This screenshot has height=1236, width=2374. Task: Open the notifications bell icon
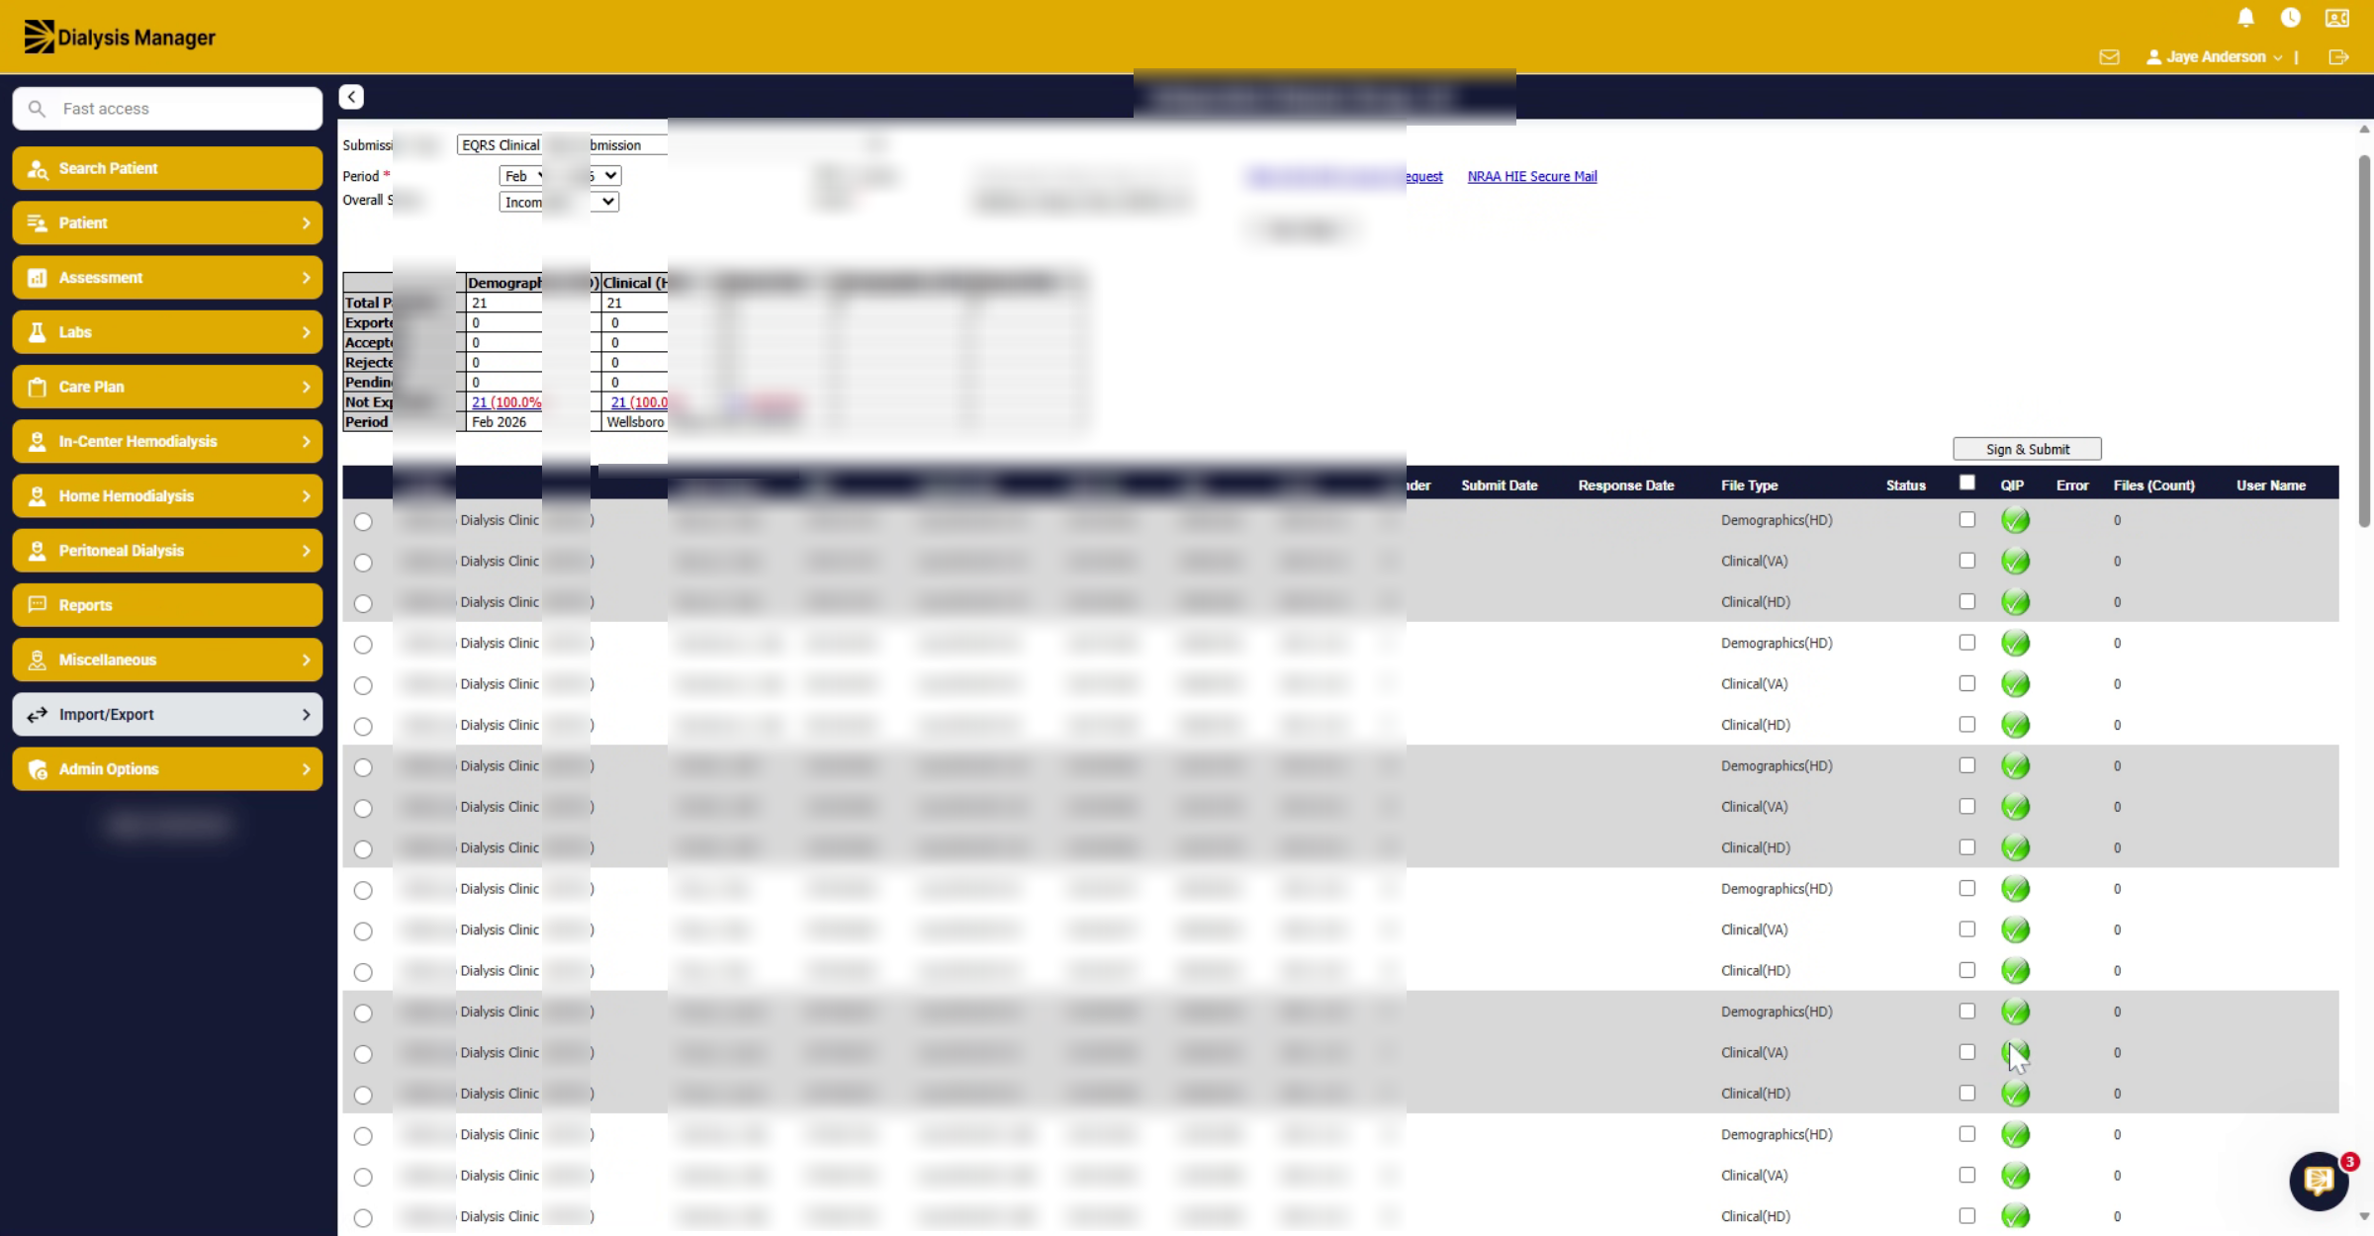tap(2245, 18)
